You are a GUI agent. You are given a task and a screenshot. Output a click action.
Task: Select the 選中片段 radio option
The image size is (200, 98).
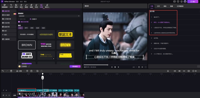pos(22,19)
